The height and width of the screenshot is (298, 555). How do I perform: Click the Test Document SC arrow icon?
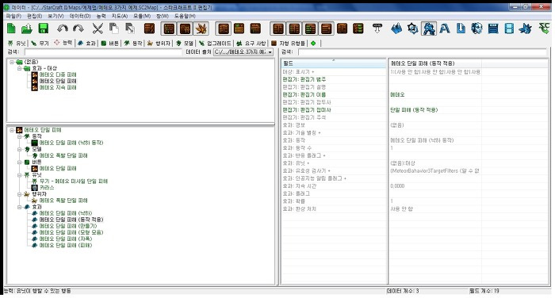point(544,29)
